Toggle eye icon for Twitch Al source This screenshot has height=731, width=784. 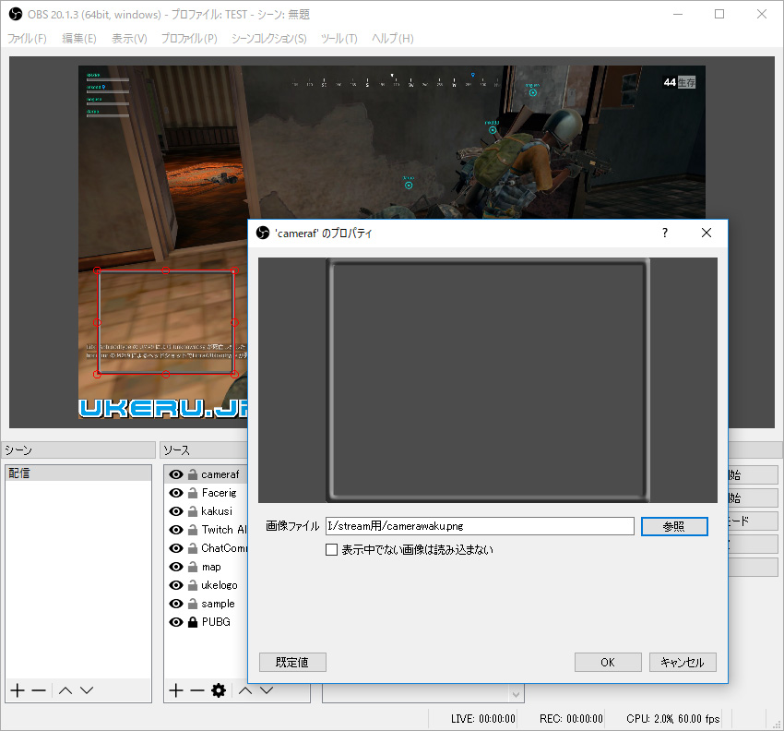175,530
